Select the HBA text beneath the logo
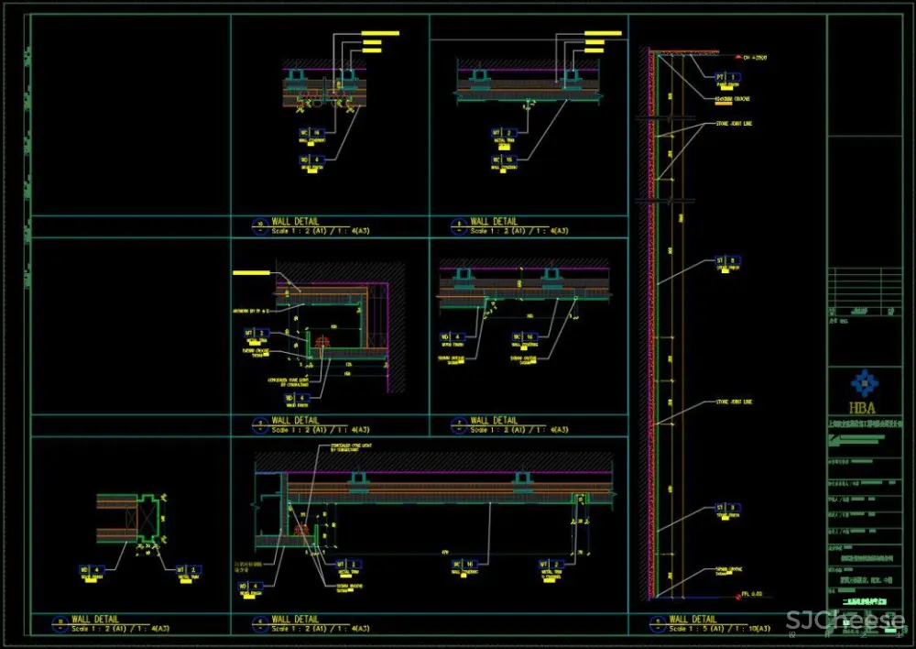Image resolution: width=916 pixels, height=649 pixels. 862,407
